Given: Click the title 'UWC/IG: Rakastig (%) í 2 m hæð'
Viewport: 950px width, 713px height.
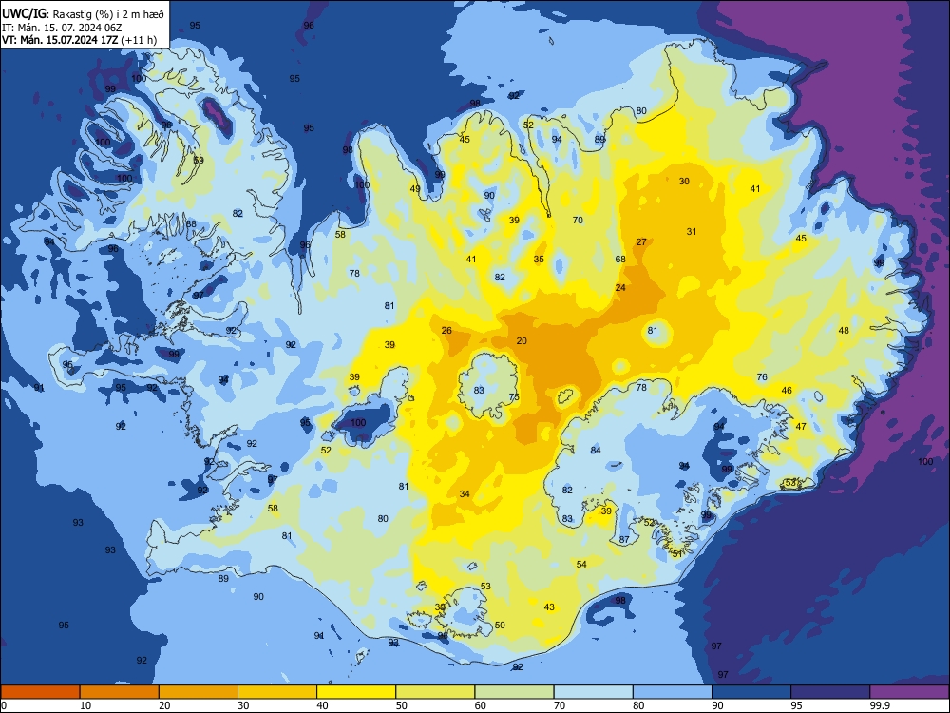Looking at the screenshot, I should (83, 14).
